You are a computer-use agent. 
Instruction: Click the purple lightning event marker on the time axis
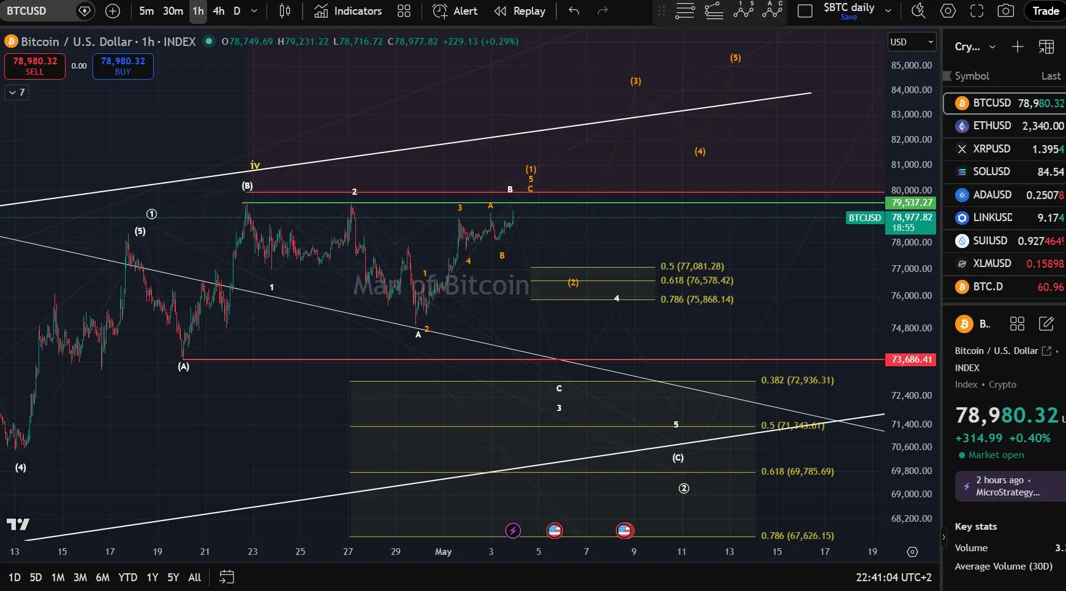(513, 530)
